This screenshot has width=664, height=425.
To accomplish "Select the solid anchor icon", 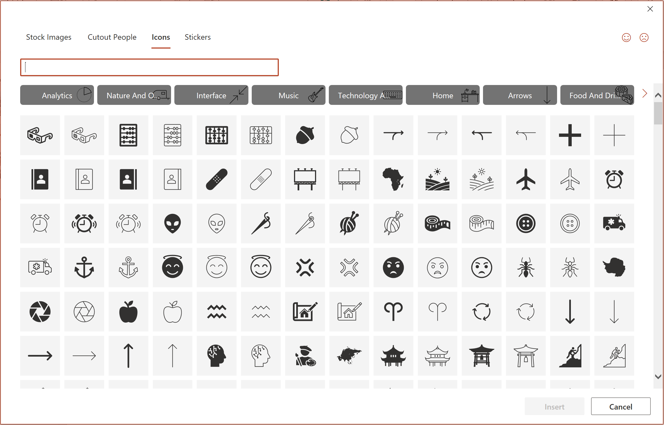I will [x=84, y=268].
